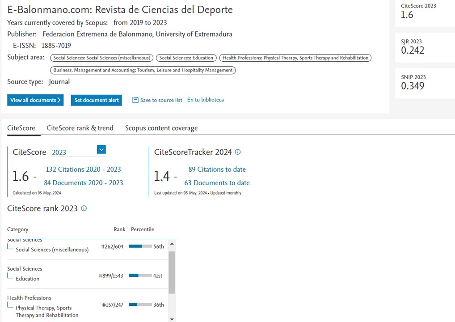Click the Calculated on 05 May, 2024 note
This screenshot has width=455, height=322.
coord(37,193)
